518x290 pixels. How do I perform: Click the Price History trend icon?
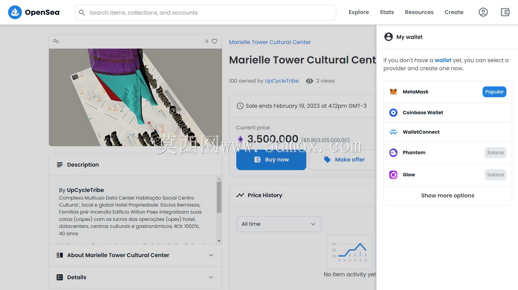(240, 195)
